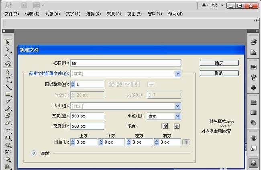Open 单位 units dropdown
261x170 pixels.
pyautogui.click(x=178, y=116)
